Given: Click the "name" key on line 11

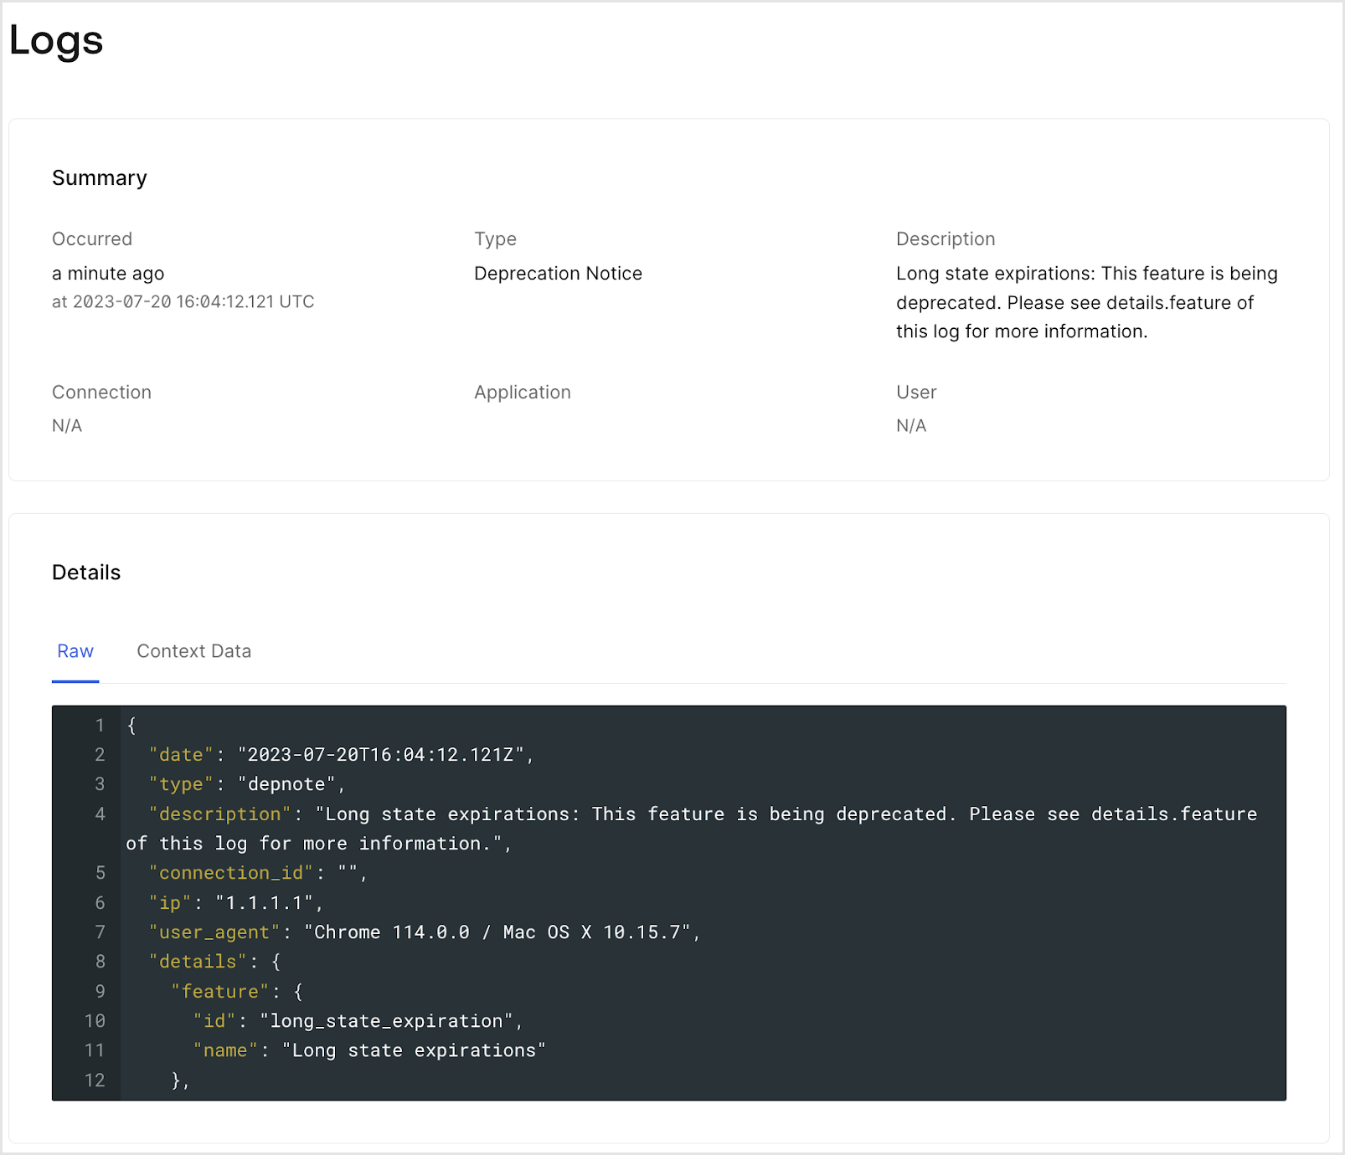Looking at the screenshot, I should point(225,1050).
